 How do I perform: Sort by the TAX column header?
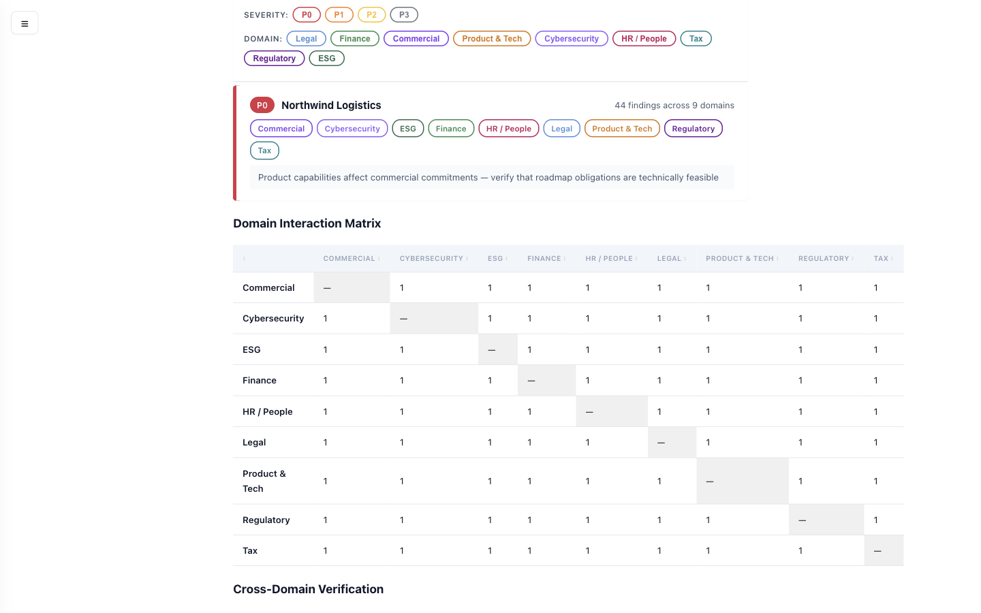[x=884, y=259]
